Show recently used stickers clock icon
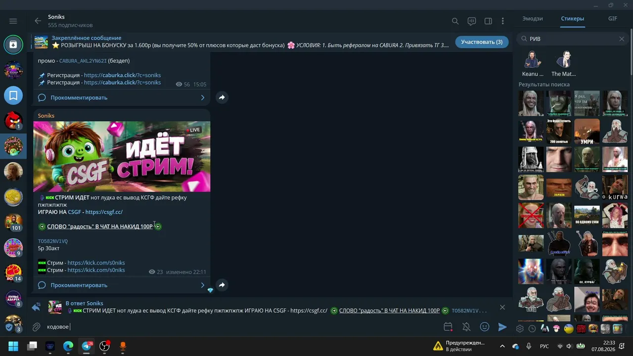 point(532,328)
